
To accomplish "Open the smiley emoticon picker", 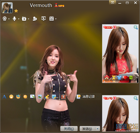I will tap(11, 97).
